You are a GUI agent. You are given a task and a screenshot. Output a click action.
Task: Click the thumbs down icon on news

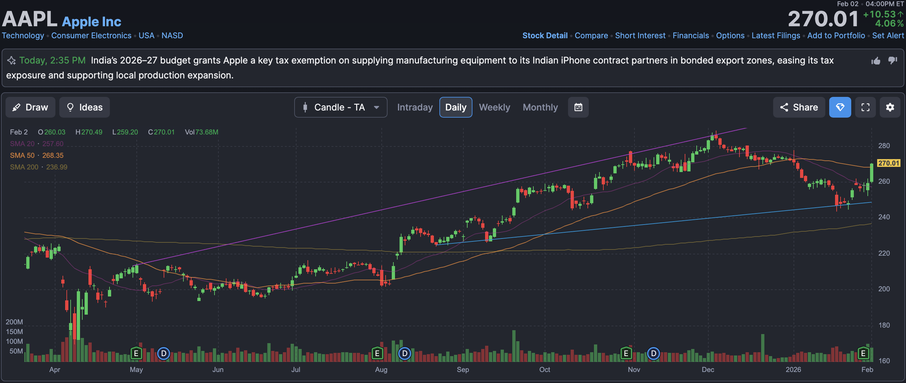(892, 61)
